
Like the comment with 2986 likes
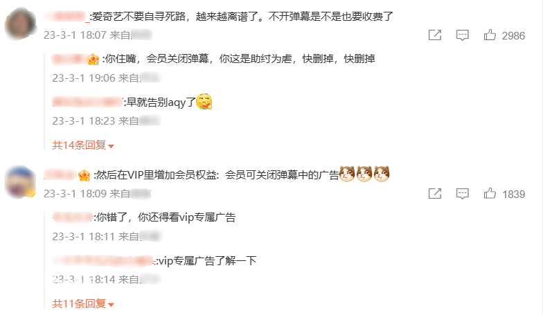tap(490, 35)
